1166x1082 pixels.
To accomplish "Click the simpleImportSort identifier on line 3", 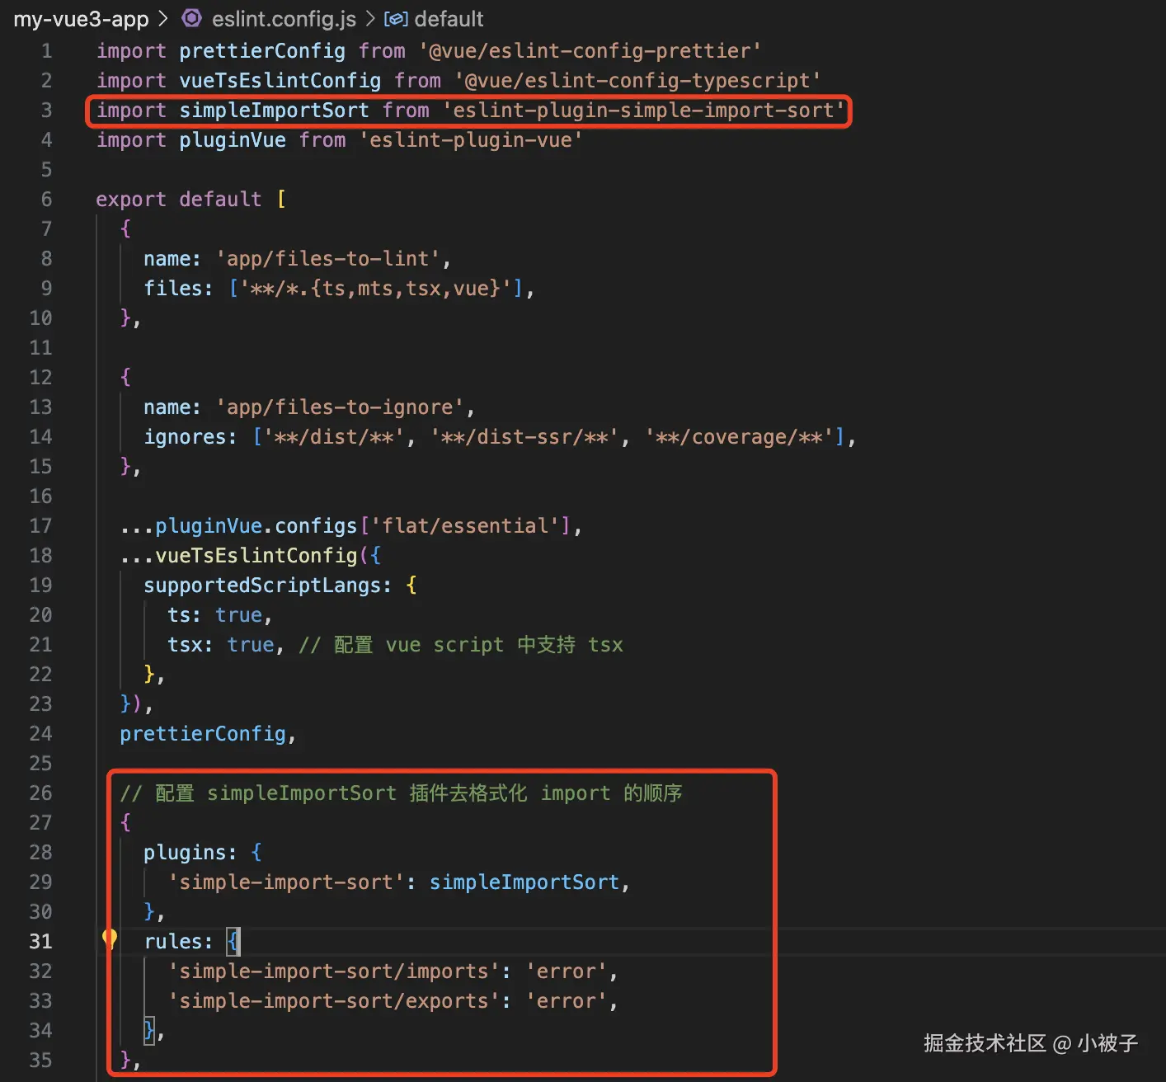I will (x=274, y=111).
